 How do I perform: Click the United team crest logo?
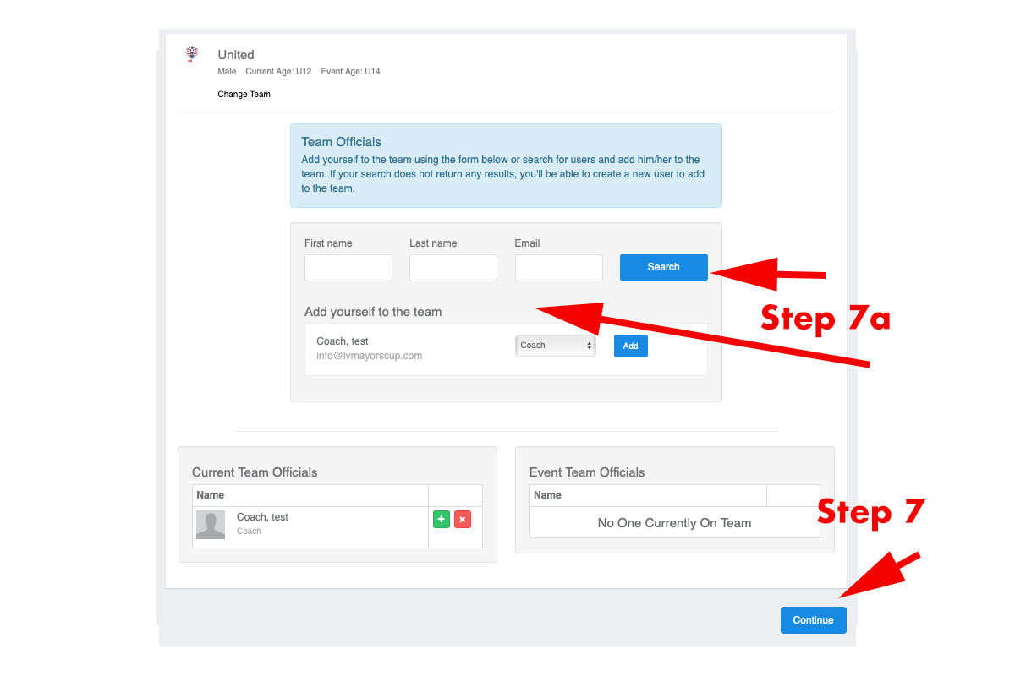click(192, 54)
